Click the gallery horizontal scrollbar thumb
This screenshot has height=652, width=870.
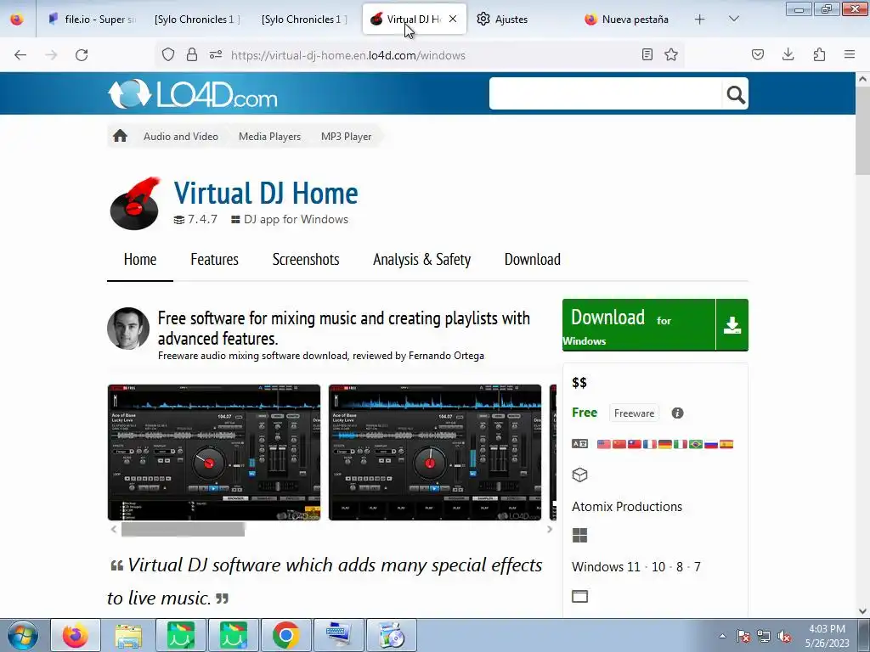(184, 530)
